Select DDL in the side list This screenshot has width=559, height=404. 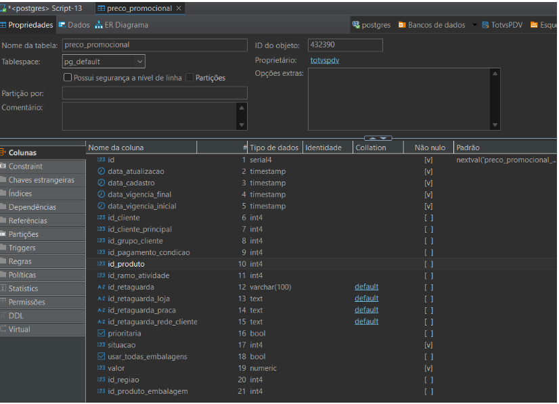coord(43,315)
